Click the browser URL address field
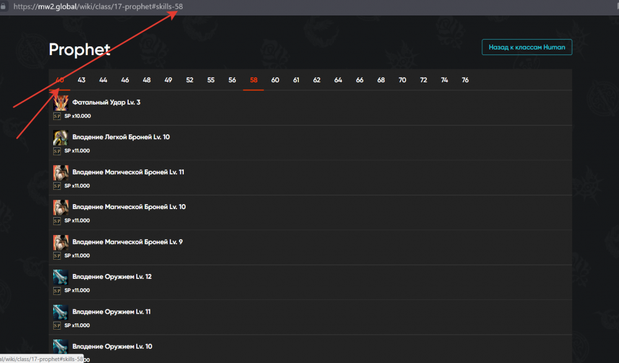This screenshot has height=363, width=619. click(248, 6)
